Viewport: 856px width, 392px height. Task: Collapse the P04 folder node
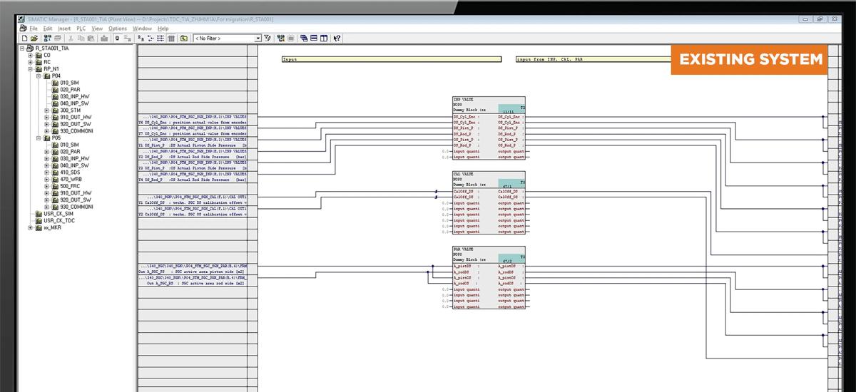39,76
